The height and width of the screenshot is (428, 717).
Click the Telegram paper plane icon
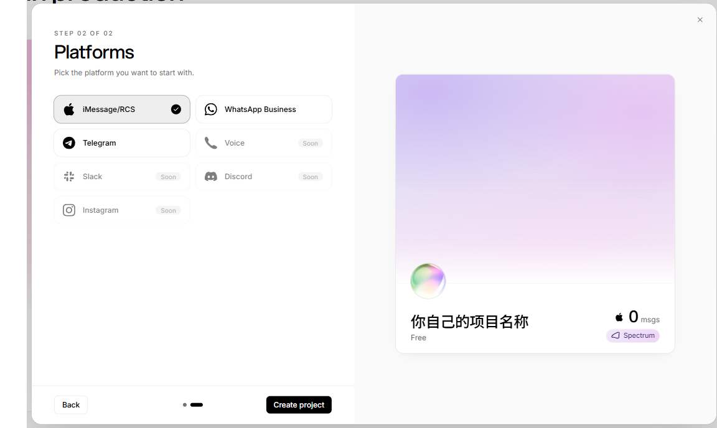(x=69, y=143)
